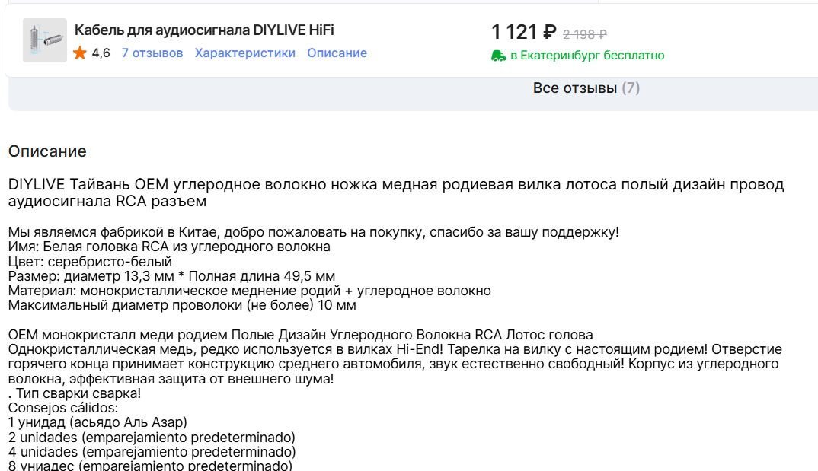Click line Имя: Белая головка RCA

pyautogui.click(x=169, y=247)
